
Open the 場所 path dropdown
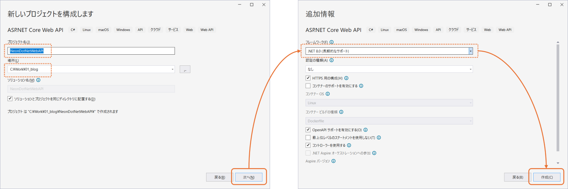[172, 69]
